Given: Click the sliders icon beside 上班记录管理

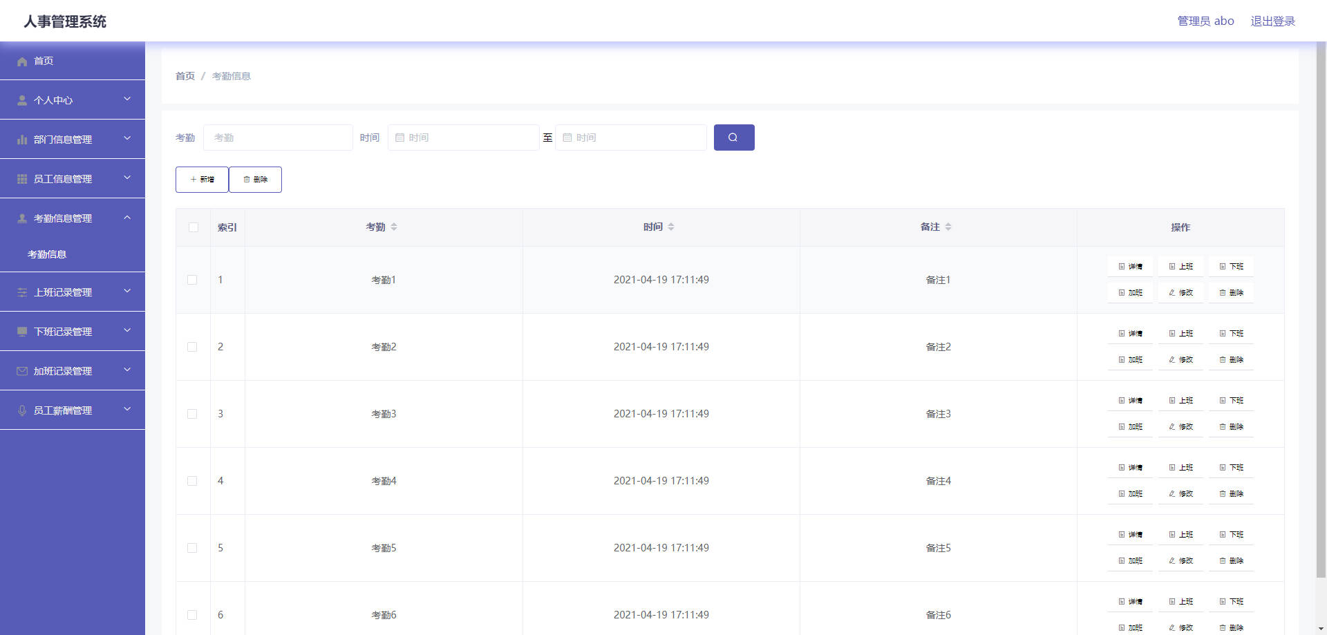Looking at the screenshot, I should pyautogui.click(x=22, y=292).
